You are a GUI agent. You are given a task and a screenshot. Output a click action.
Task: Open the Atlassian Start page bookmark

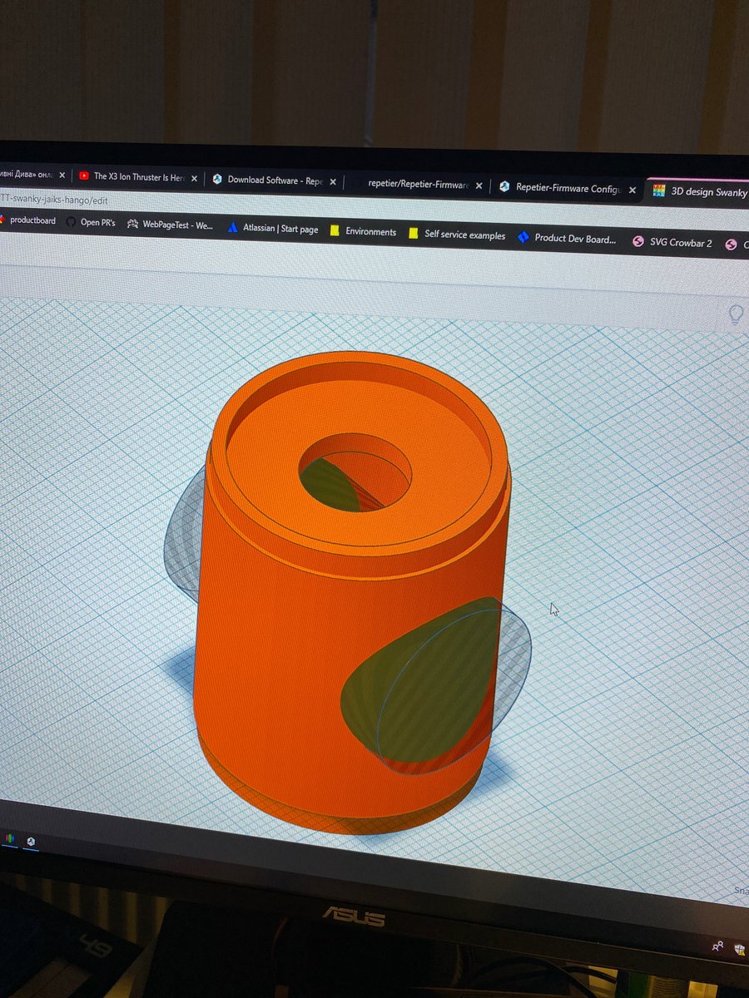point(273,228)
